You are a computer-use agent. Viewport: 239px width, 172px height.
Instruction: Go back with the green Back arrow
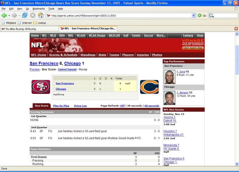[4, 16]
